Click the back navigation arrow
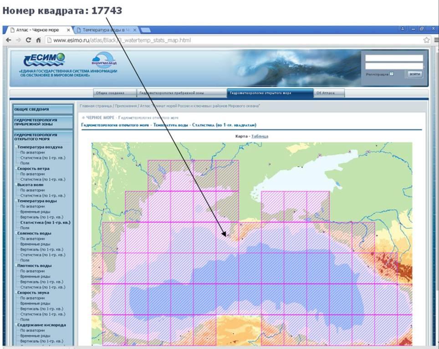Viewport: 439px width, 349px height. point(8,40)
